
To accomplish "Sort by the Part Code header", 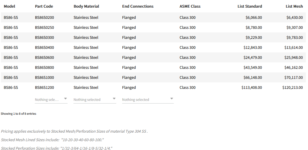I will click(x=44, y=6).
